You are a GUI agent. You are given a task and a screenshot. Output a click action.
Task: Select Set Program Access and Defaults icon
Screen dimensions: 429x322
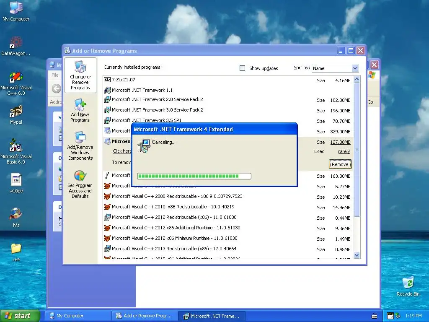pos(80,184)
